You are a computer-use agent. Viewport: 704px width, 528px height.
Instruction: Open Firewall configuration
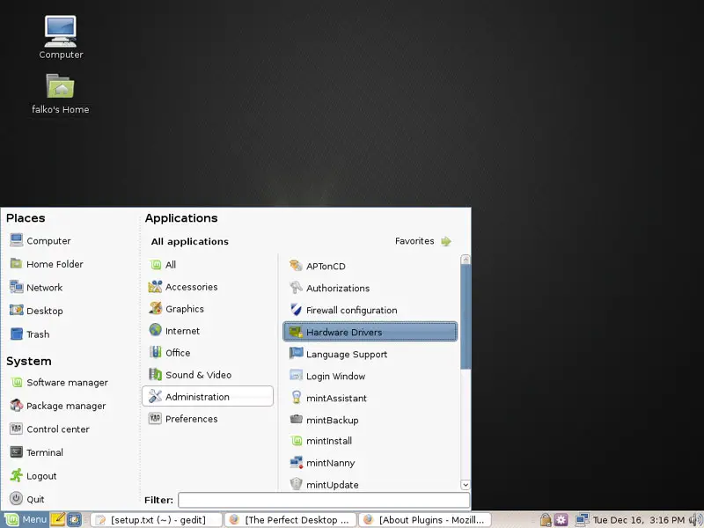point(370,310)
